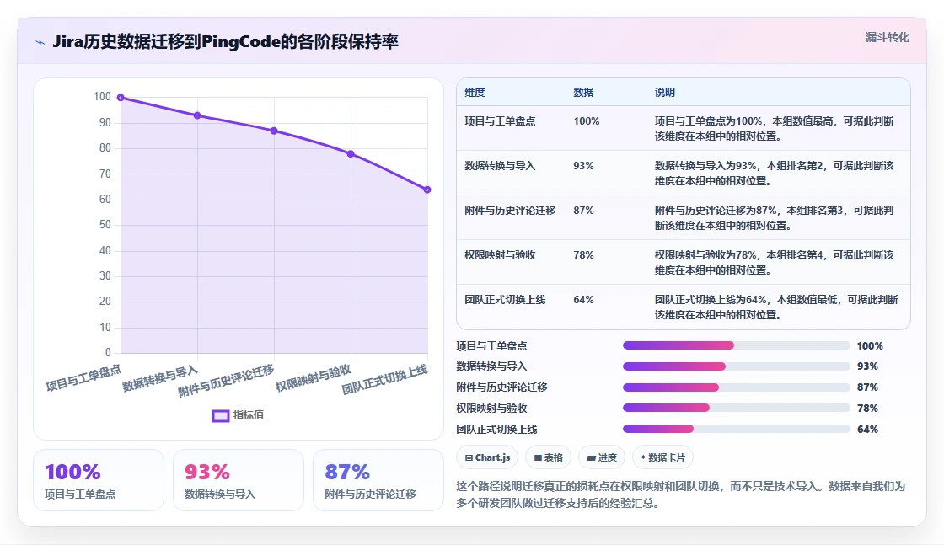944x545 pixels.
Task: Click the 项目与工单盘点 progress bar
Action: tap(737, 345)
